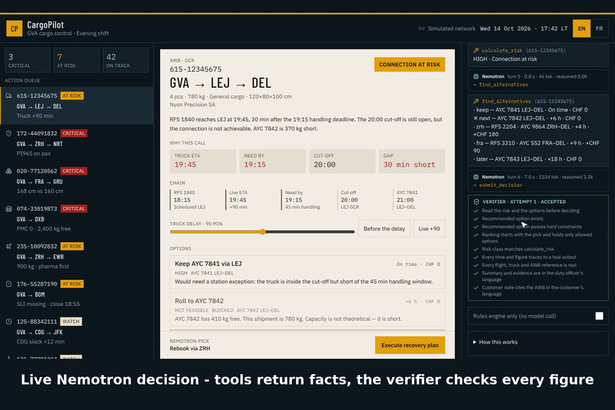Select queue item 176-55287190 GVA BOM
The image size is (615, 410).
click(77, 294)
